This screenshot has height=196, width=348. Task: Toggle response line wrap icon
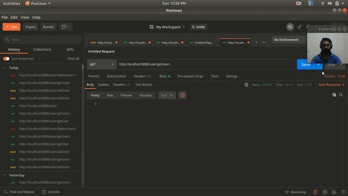182,95
